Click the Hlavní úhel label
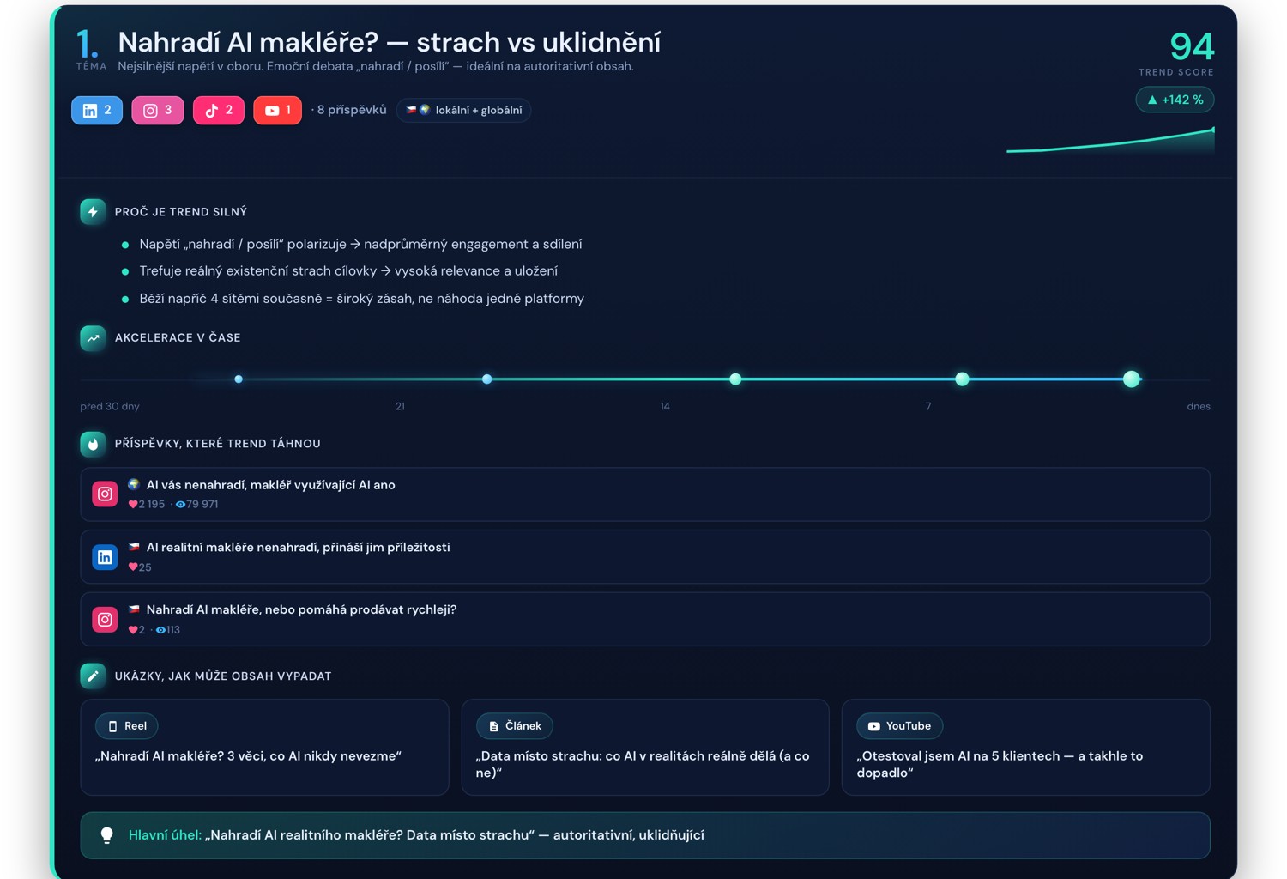The width and height of the screenshot is (1287, 879). click(x=165, y=835)
